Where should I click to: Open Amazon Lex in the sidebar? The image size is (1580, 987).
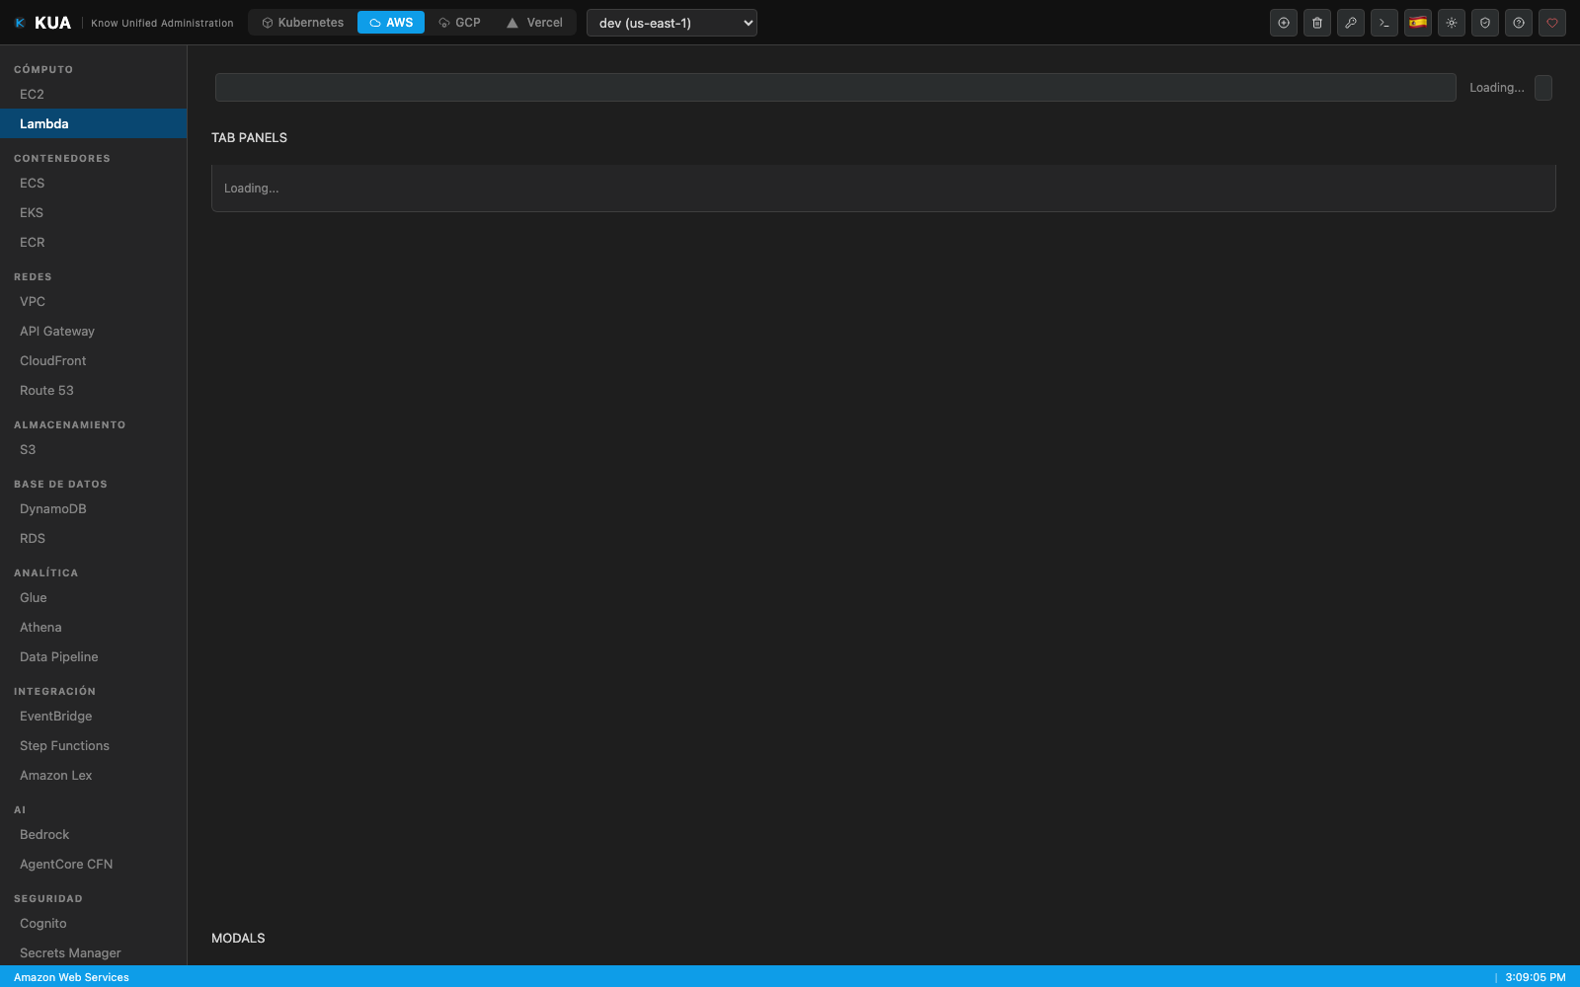click(x=94, y=776)
